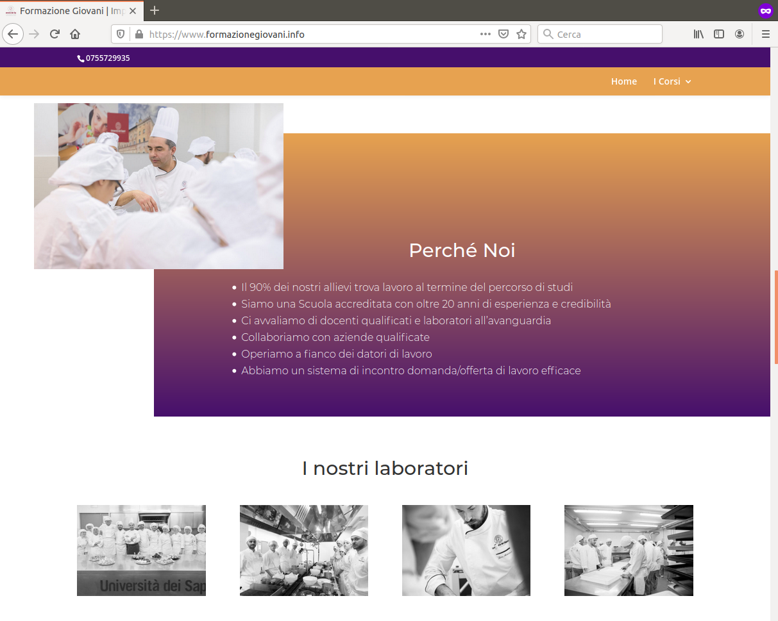Click the I nostri laboratori heading

(x=385, y=468)
